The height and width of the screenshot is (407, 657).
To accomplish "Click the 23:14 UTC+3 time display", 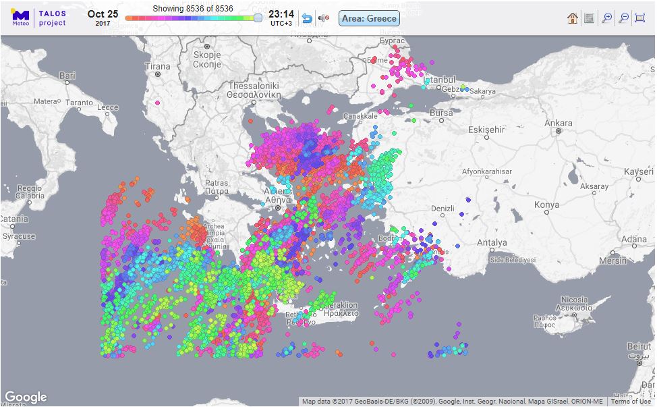I will click(x=281, y=18).
